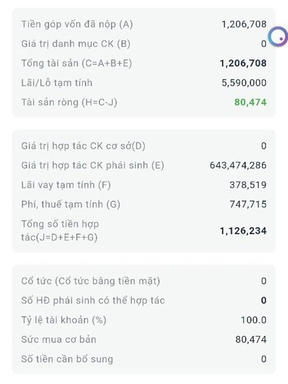The height and width of the screenshot is (384, 288).
Task: Click the bold 1,126,234 total value
Action: (243, 230)
